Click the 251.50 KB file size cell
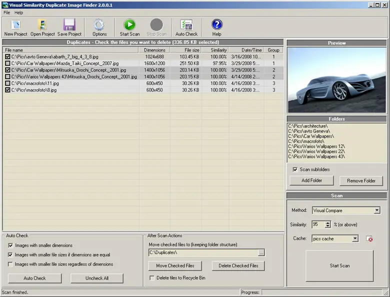 [x=189, y=64]
